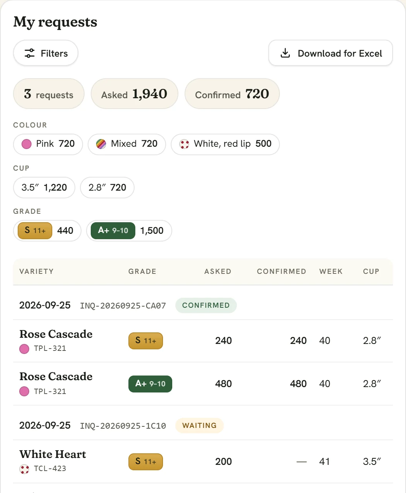Sort by the WEEK column header
406x493 pixels.
click(x=331, y=271)
